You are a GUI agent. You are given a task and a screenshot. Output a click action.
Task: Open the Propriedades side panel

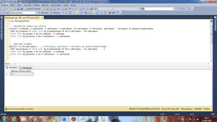pyautogui.click(x=215, y=23)
